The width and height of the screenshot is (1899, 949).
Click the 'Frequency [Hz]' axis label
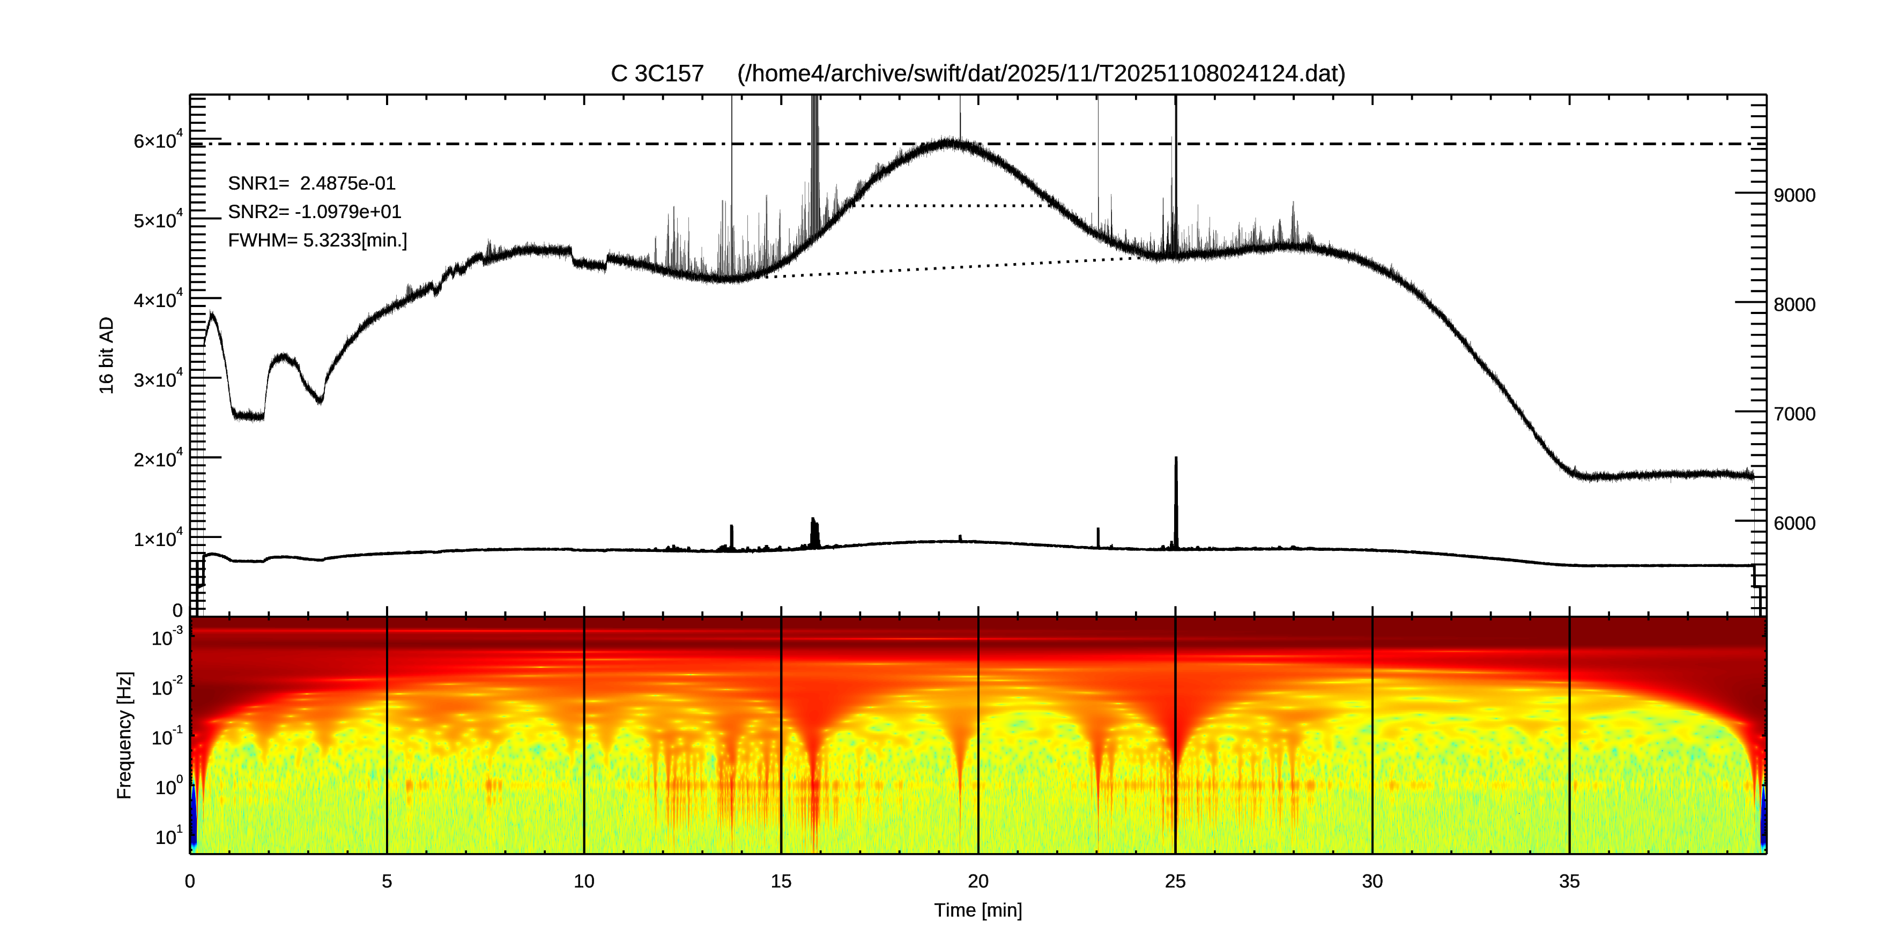pyautogui.click(x=124, y=735)
